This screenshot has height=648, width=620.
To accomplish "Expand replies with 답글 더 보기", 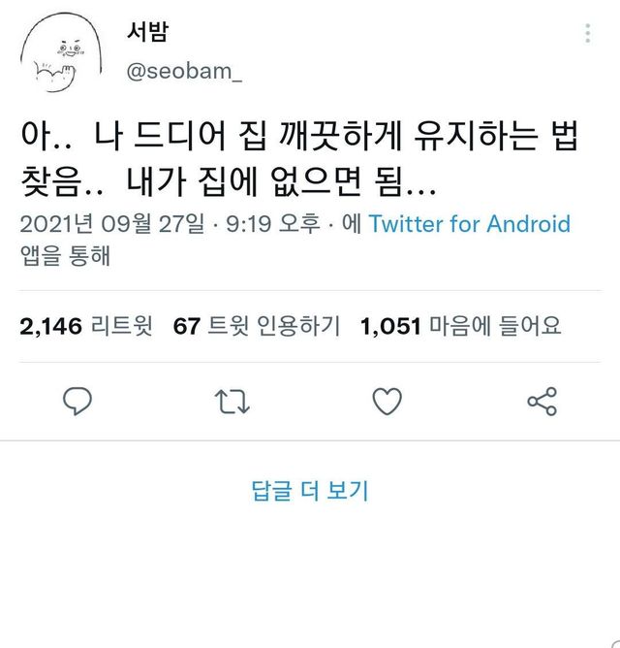I will click(x=310, y=491).
